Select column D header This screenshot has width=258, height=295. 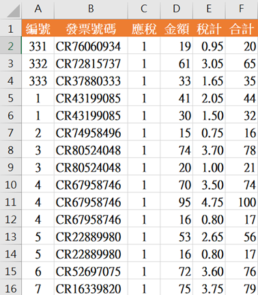(x=177, y=10)
